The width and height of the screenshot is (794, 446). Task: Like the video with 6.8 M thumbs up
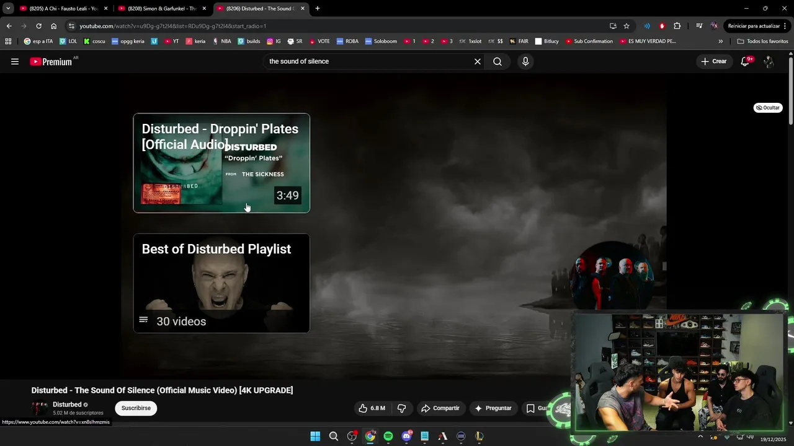point(372,408)
